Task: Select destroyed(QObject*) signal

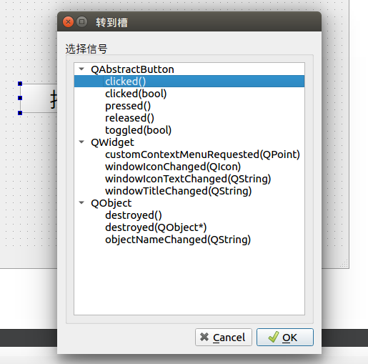Action: (156, 227)
